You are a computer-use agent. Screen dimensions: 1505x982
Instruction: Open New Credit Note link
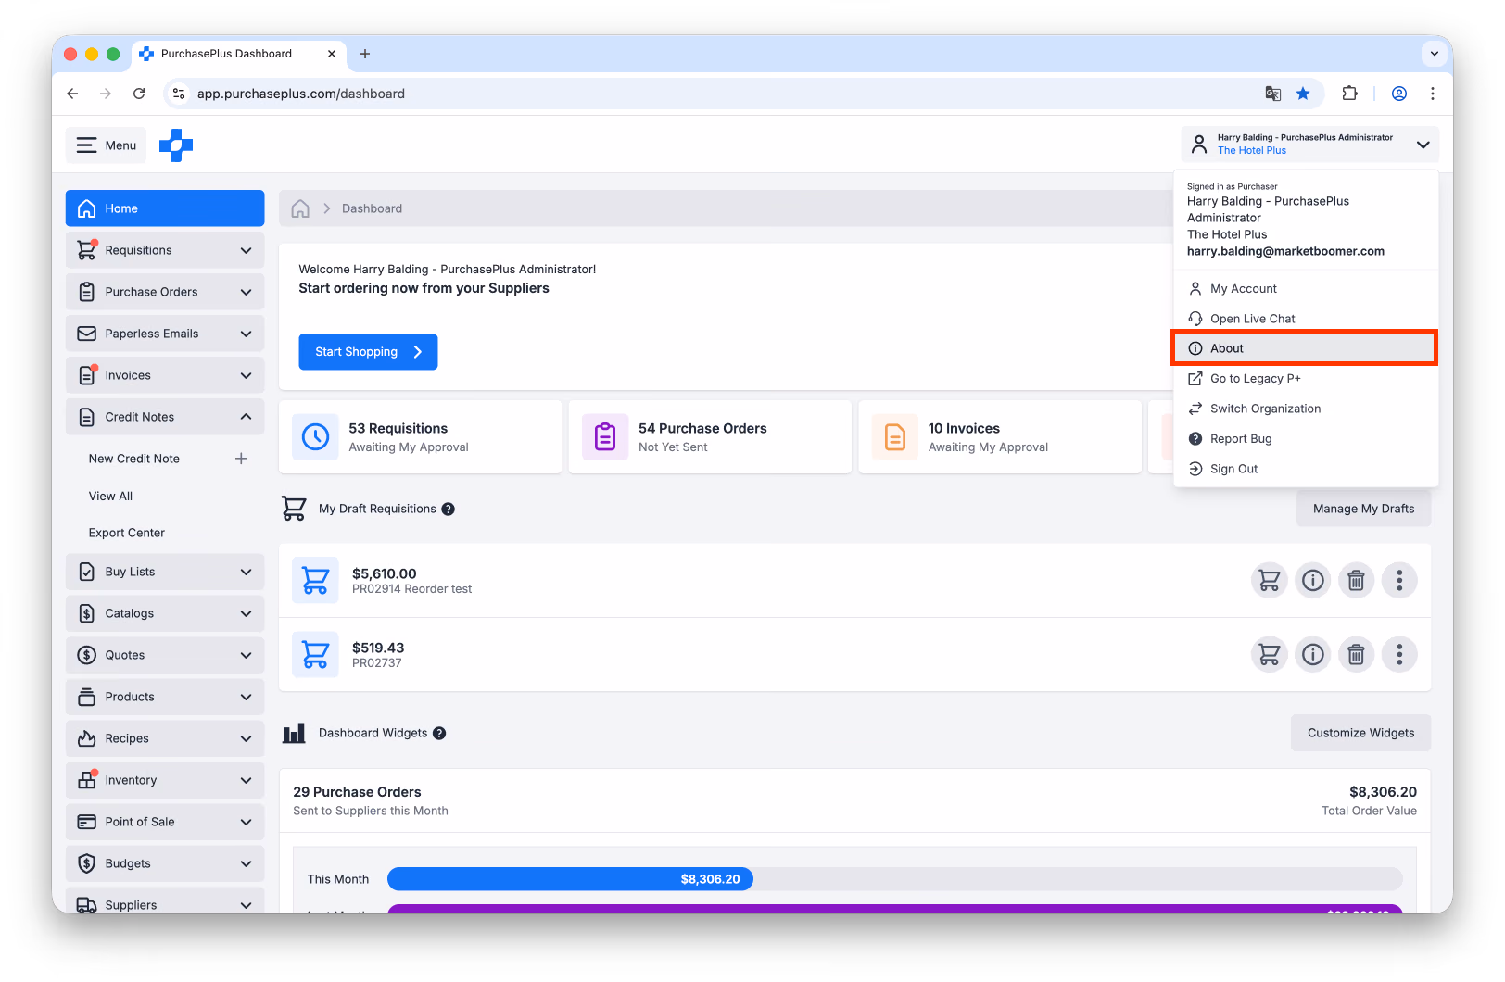[x=134, y=459]
